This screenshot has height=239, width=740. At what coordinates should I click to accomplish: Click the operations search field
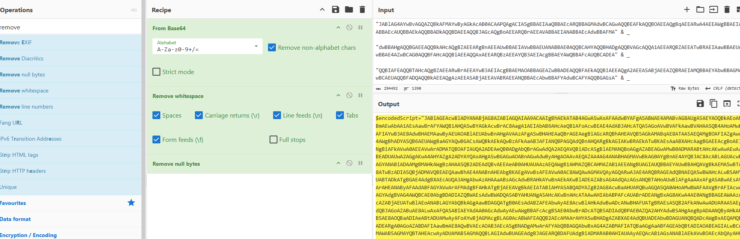tap(71, 27)
